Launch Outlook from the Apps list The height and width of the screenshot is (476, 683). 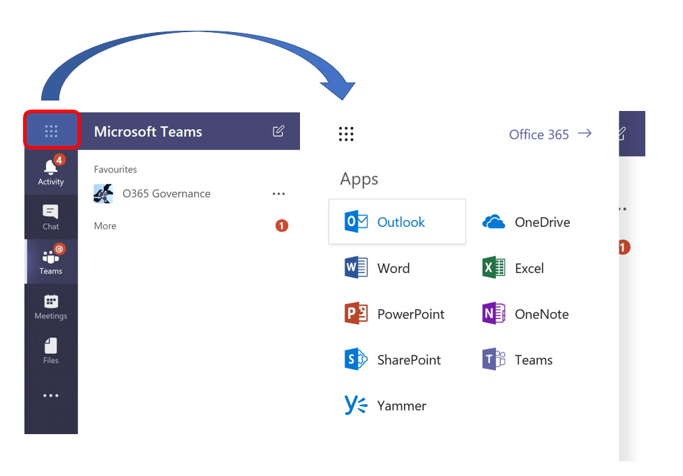point(396,222)
